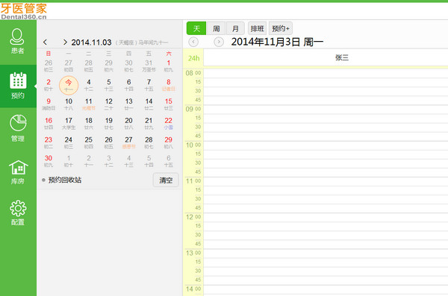Image resolution: width=448 pixels, height=296 pixels.
Task: Select November 24 in the calendar
Action: click(x=69, y=142)
